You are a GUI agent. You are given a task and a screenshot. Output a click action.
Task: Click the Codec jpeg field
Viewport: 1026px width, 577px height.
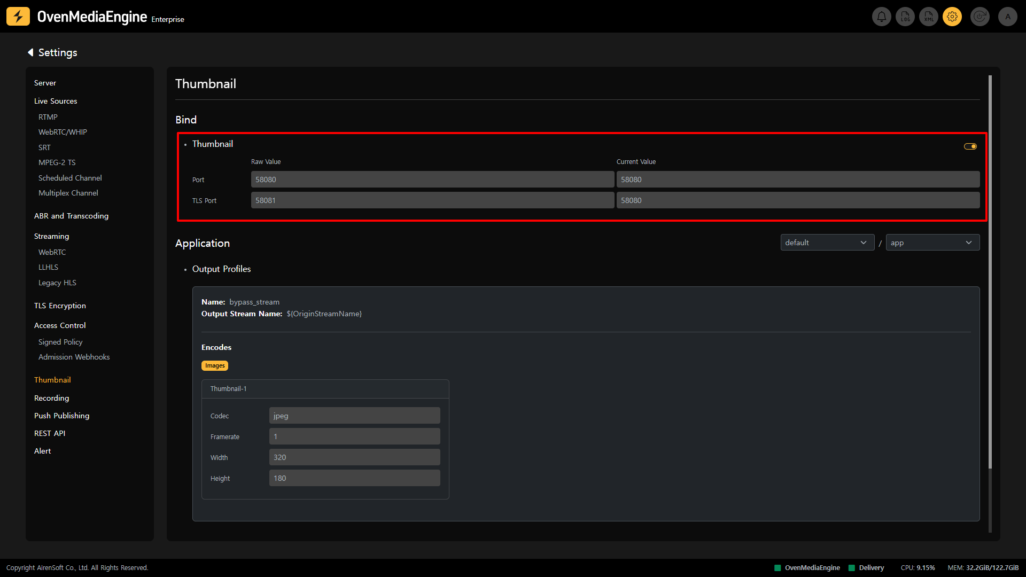click(x=354, y=416)
